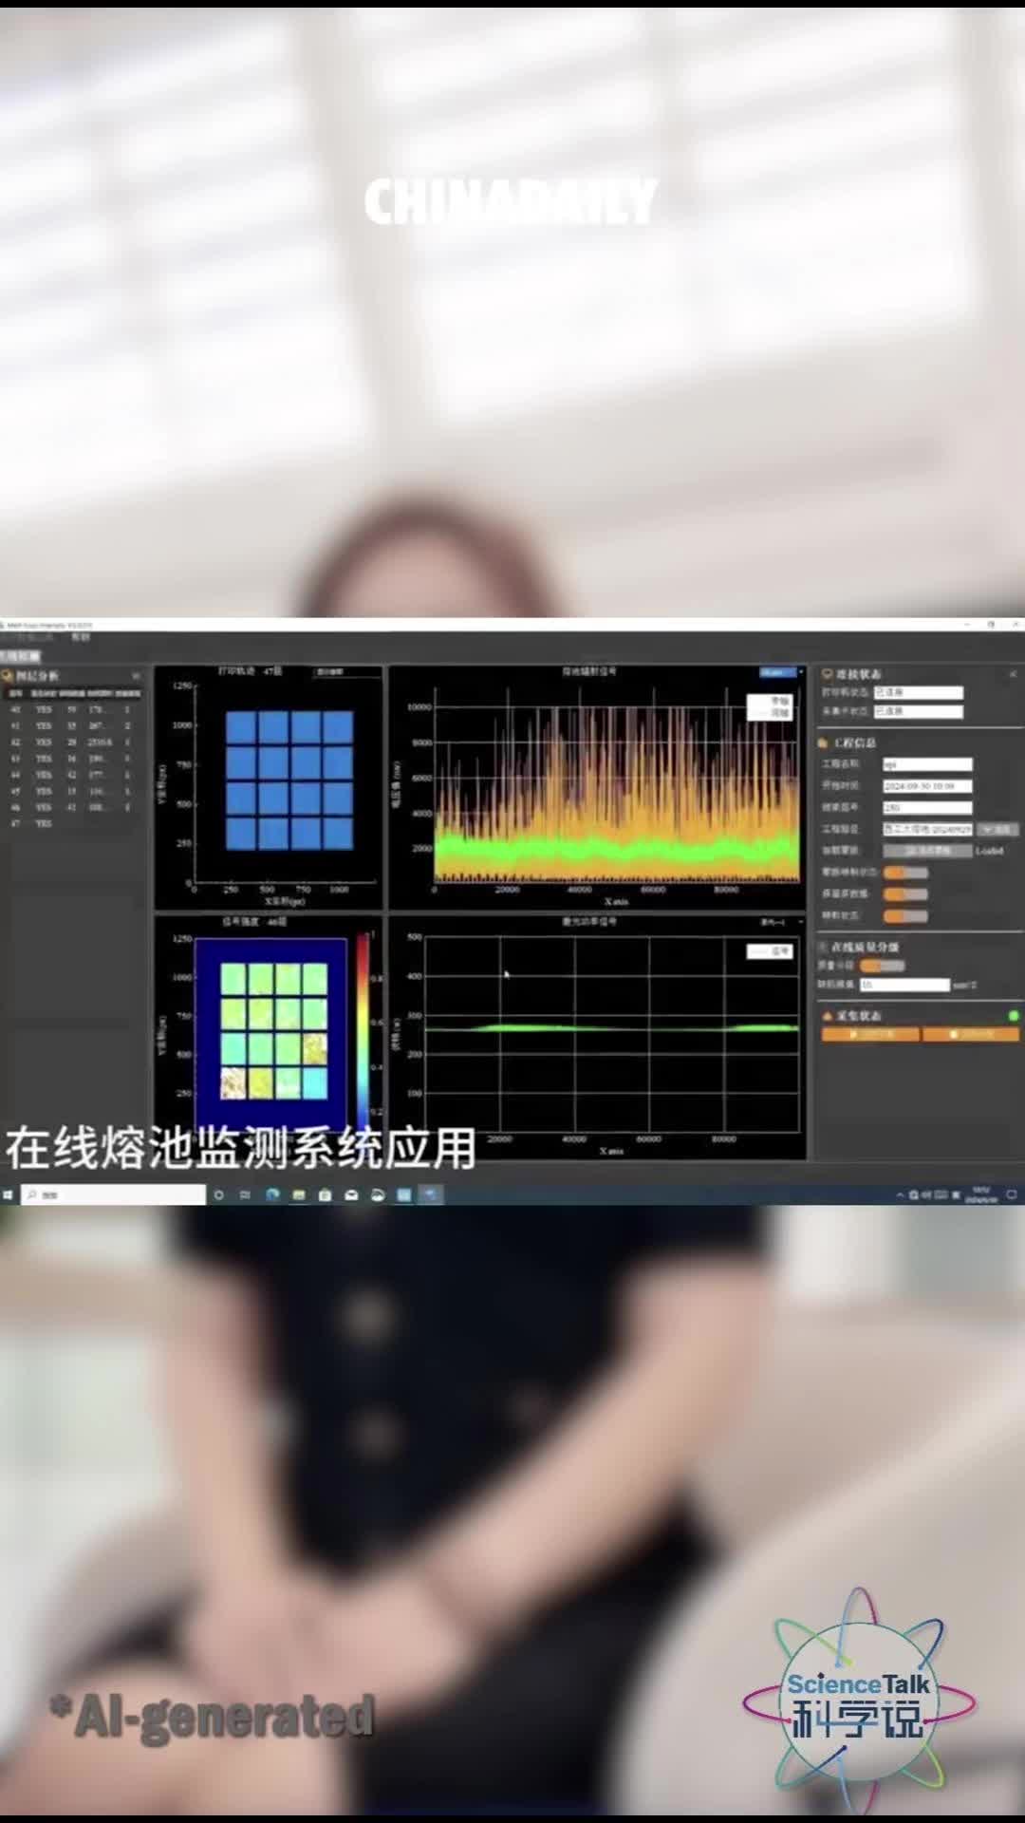Open the melt pool radiation signal dropdown

tap(781, 672)
